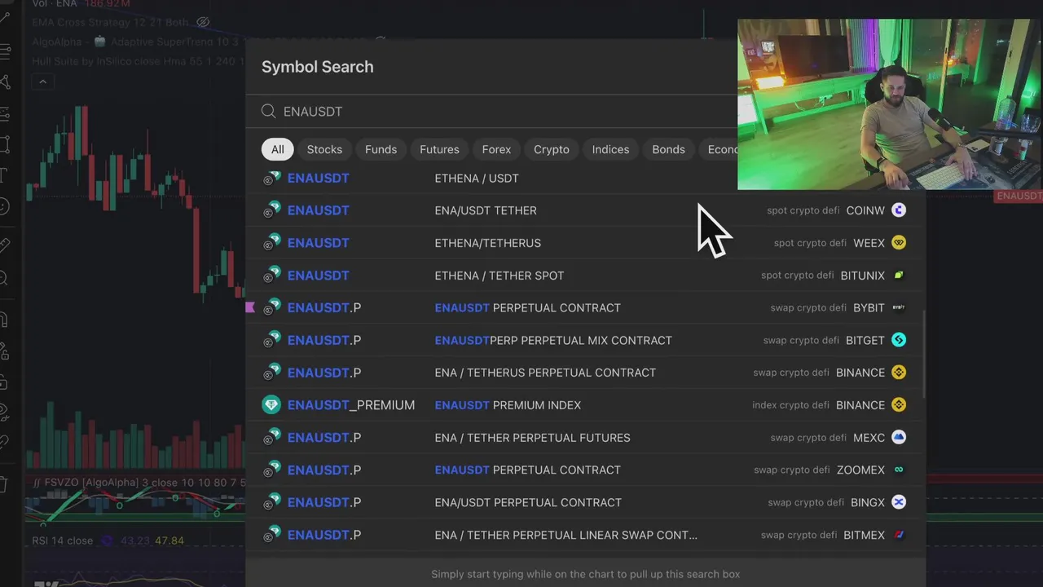1043x587 pixels.
Task: Click the green diamond icon beside ENAUSDT_PREMIUM
Action: (271, 405)
